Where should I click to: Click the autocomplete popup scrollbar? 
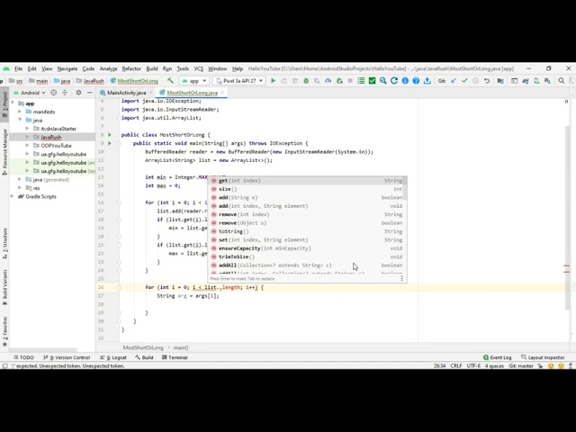point(405,189)
